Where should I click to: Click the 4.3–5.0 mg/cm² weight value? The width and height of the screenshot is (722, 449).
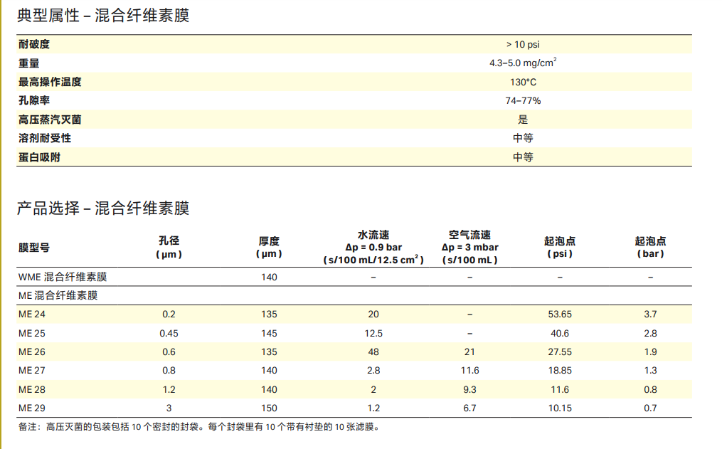(x=523, y=63)
